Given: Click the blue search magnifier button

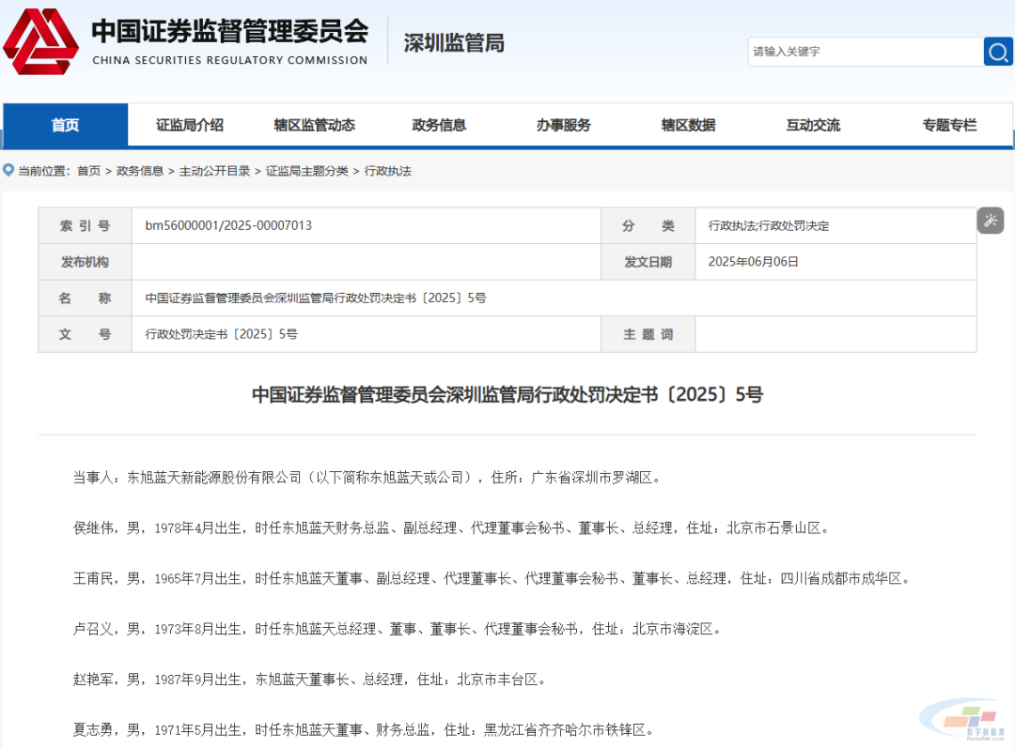Looking at the screenshot, I should click(997, 52).
